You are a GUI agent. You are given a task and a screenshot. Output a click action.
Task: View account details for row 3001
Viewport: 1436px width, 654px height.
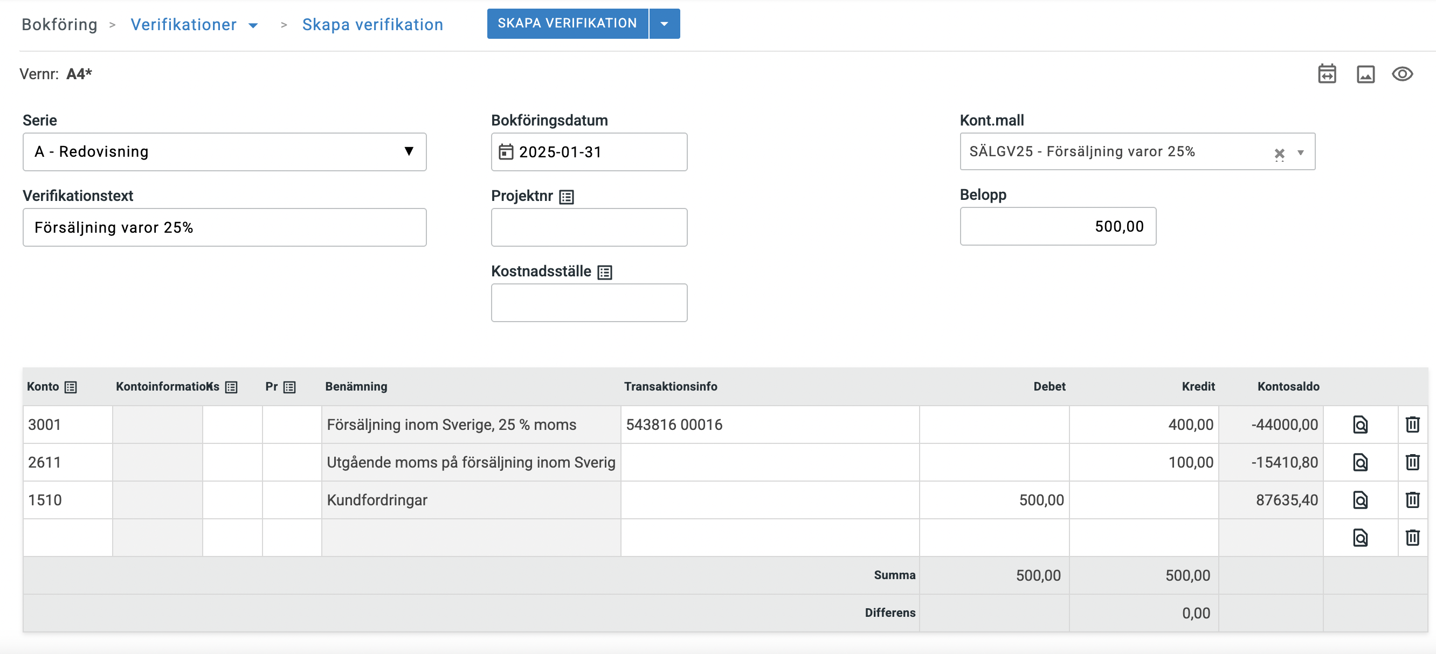[1360, 425]
